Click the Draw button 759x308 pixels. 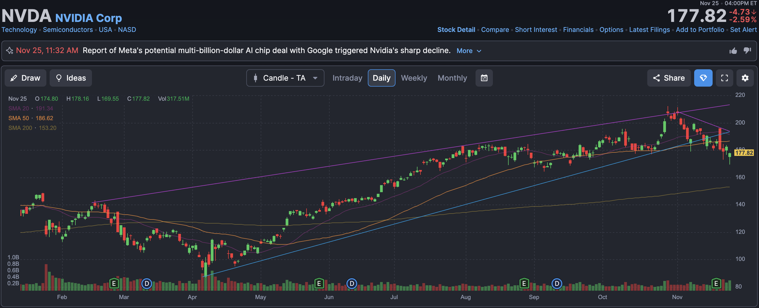click(x=25, y=78)
